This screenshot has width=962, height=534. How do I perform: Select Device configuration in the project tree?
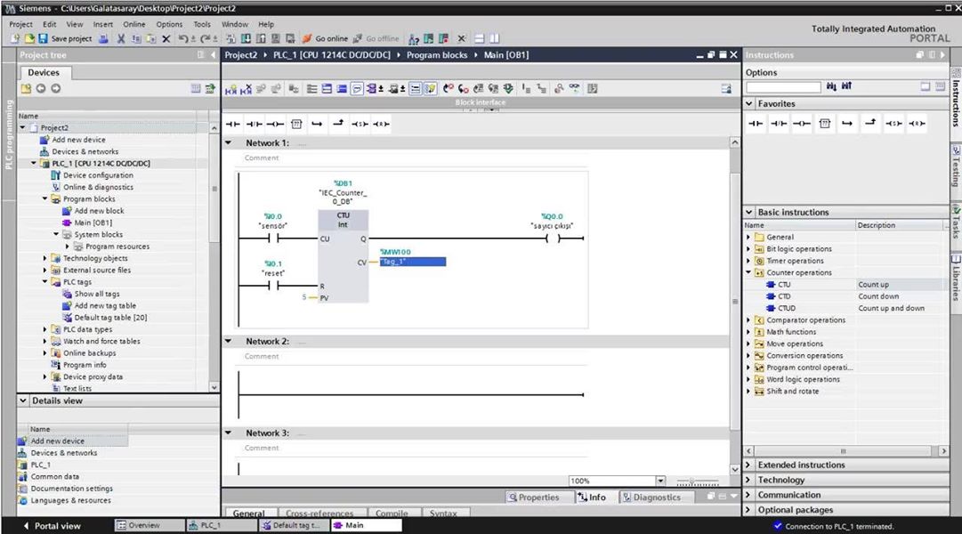pyautogui.click(x=98, y=175)
